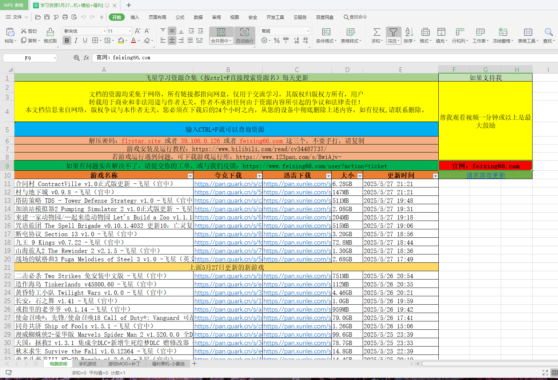
Task: Click the Cut (剪切) scissors button
Action: coord(29,31)
